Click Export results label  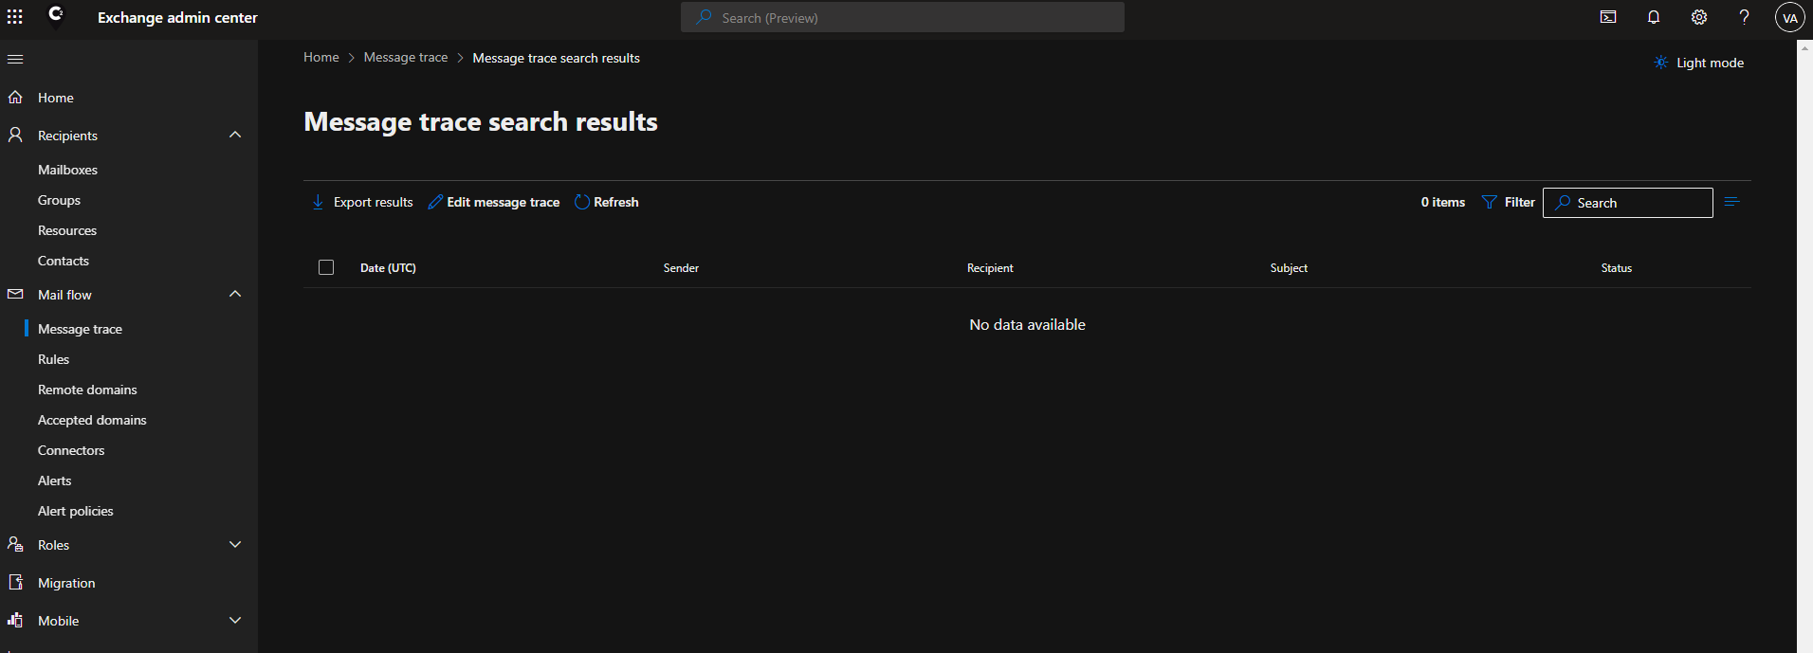pyautogui.click(x=374, y=202)
